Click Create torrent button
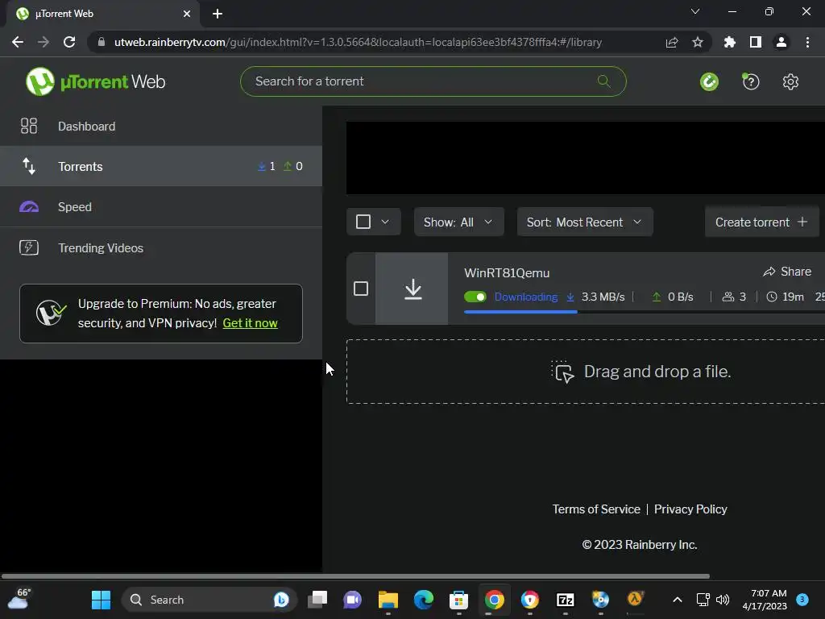 point(761,222)
